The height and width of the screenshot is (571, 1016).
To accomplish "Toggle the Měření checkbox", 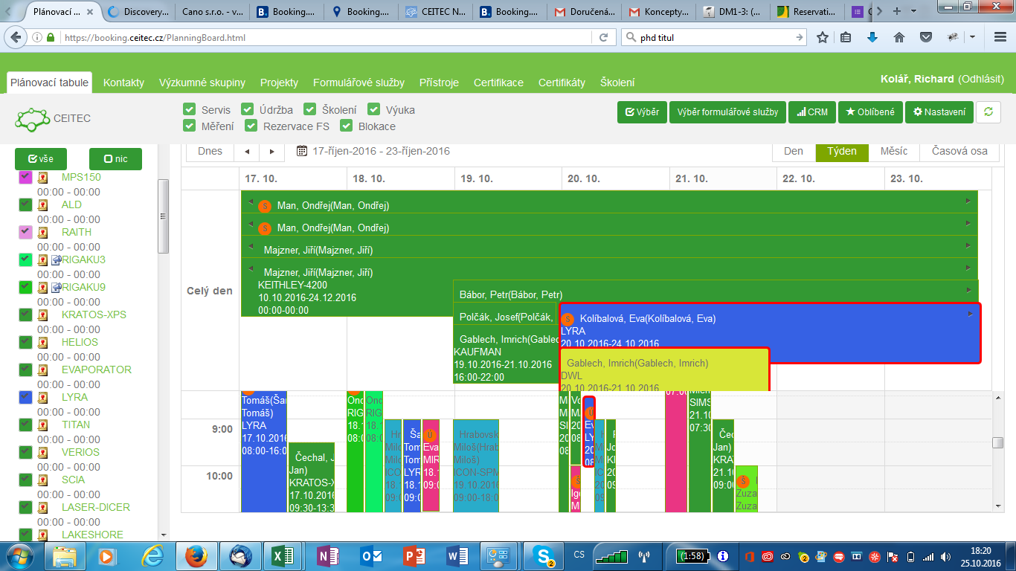I will click(189, 126).
